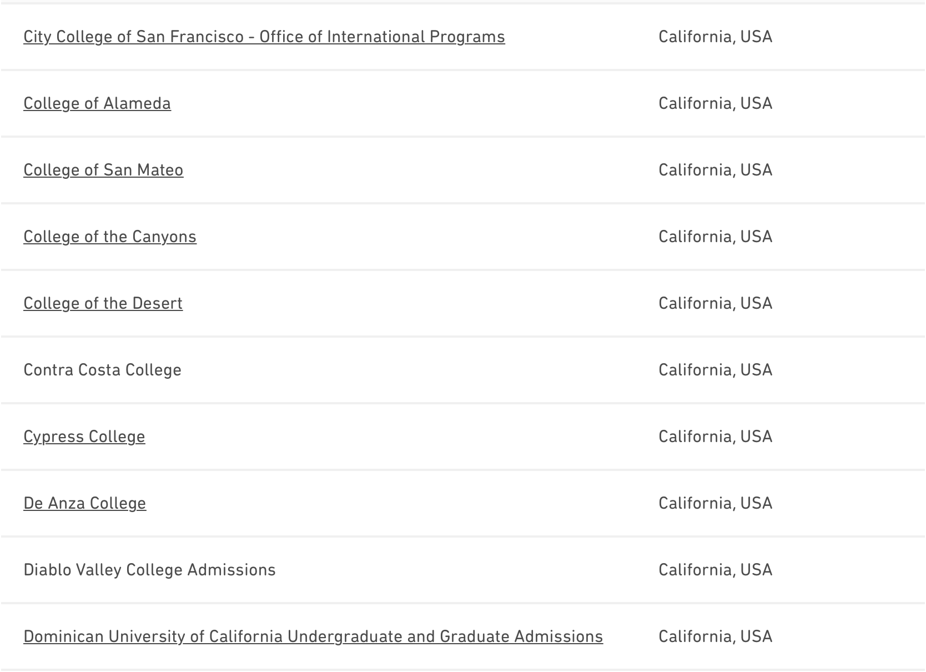This screenshot has width=926, height=672.
Task: Open the De Anza College link
Action: click(85, 503)
